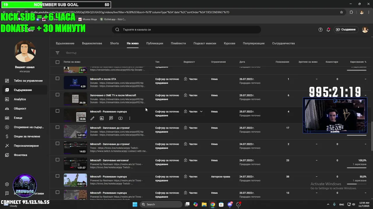Open the account avatar menu in the Studio header
Viewport: 373px width, 209px height.
coord(365,30)
